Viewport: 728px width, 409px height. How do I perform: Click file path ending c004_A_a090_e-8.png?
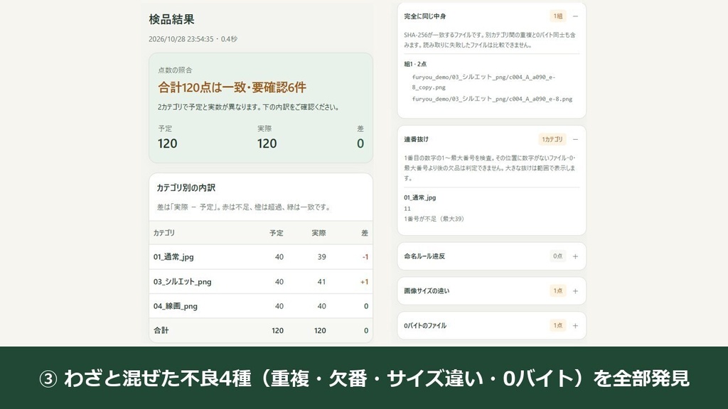(x=492, y=99)
